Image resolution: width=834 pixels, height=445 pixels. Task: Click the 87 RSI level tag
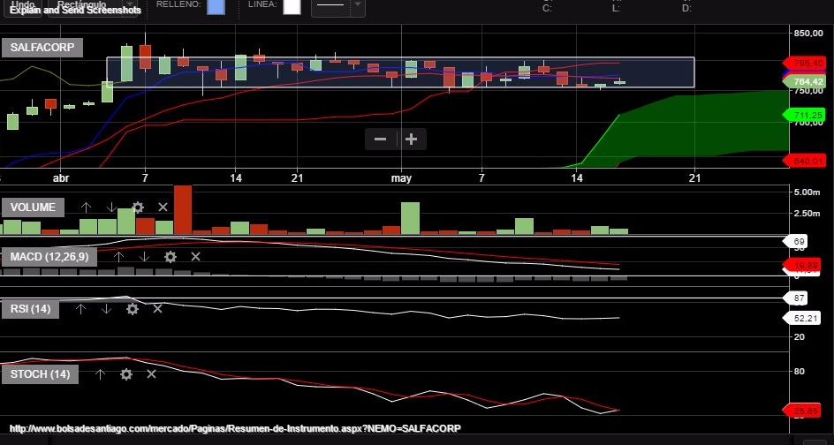[795, 298]
